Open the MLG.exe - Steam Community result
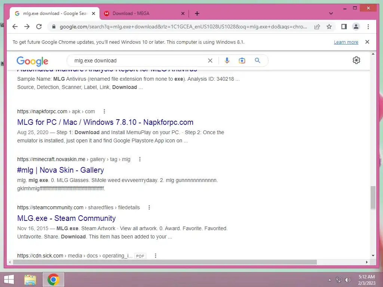The image size is (383, 287). point(67,218)
